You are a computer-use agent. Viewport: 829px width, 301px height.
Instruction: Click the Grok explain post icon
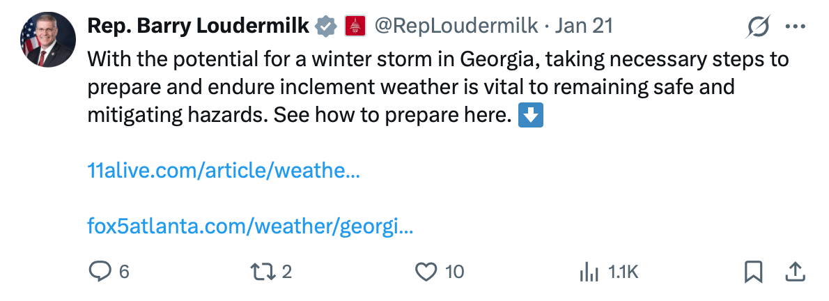pyautogui.click(x=757, y=27)
